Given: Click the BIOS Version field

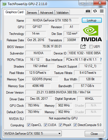Looking at the screenshot, I should pos(52,46).
